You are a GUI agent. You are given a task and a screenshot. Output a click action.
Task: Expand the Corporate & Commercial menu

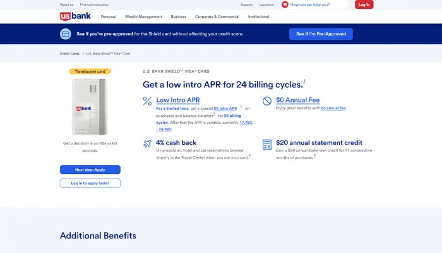coord(217,17)
